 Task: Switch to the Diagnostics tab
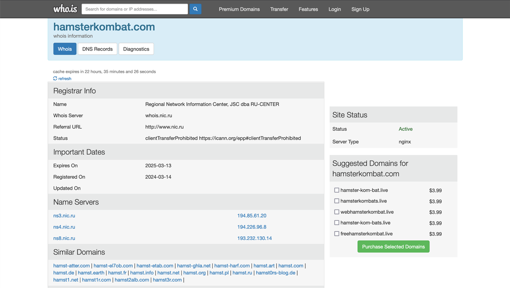coord(136,49)
